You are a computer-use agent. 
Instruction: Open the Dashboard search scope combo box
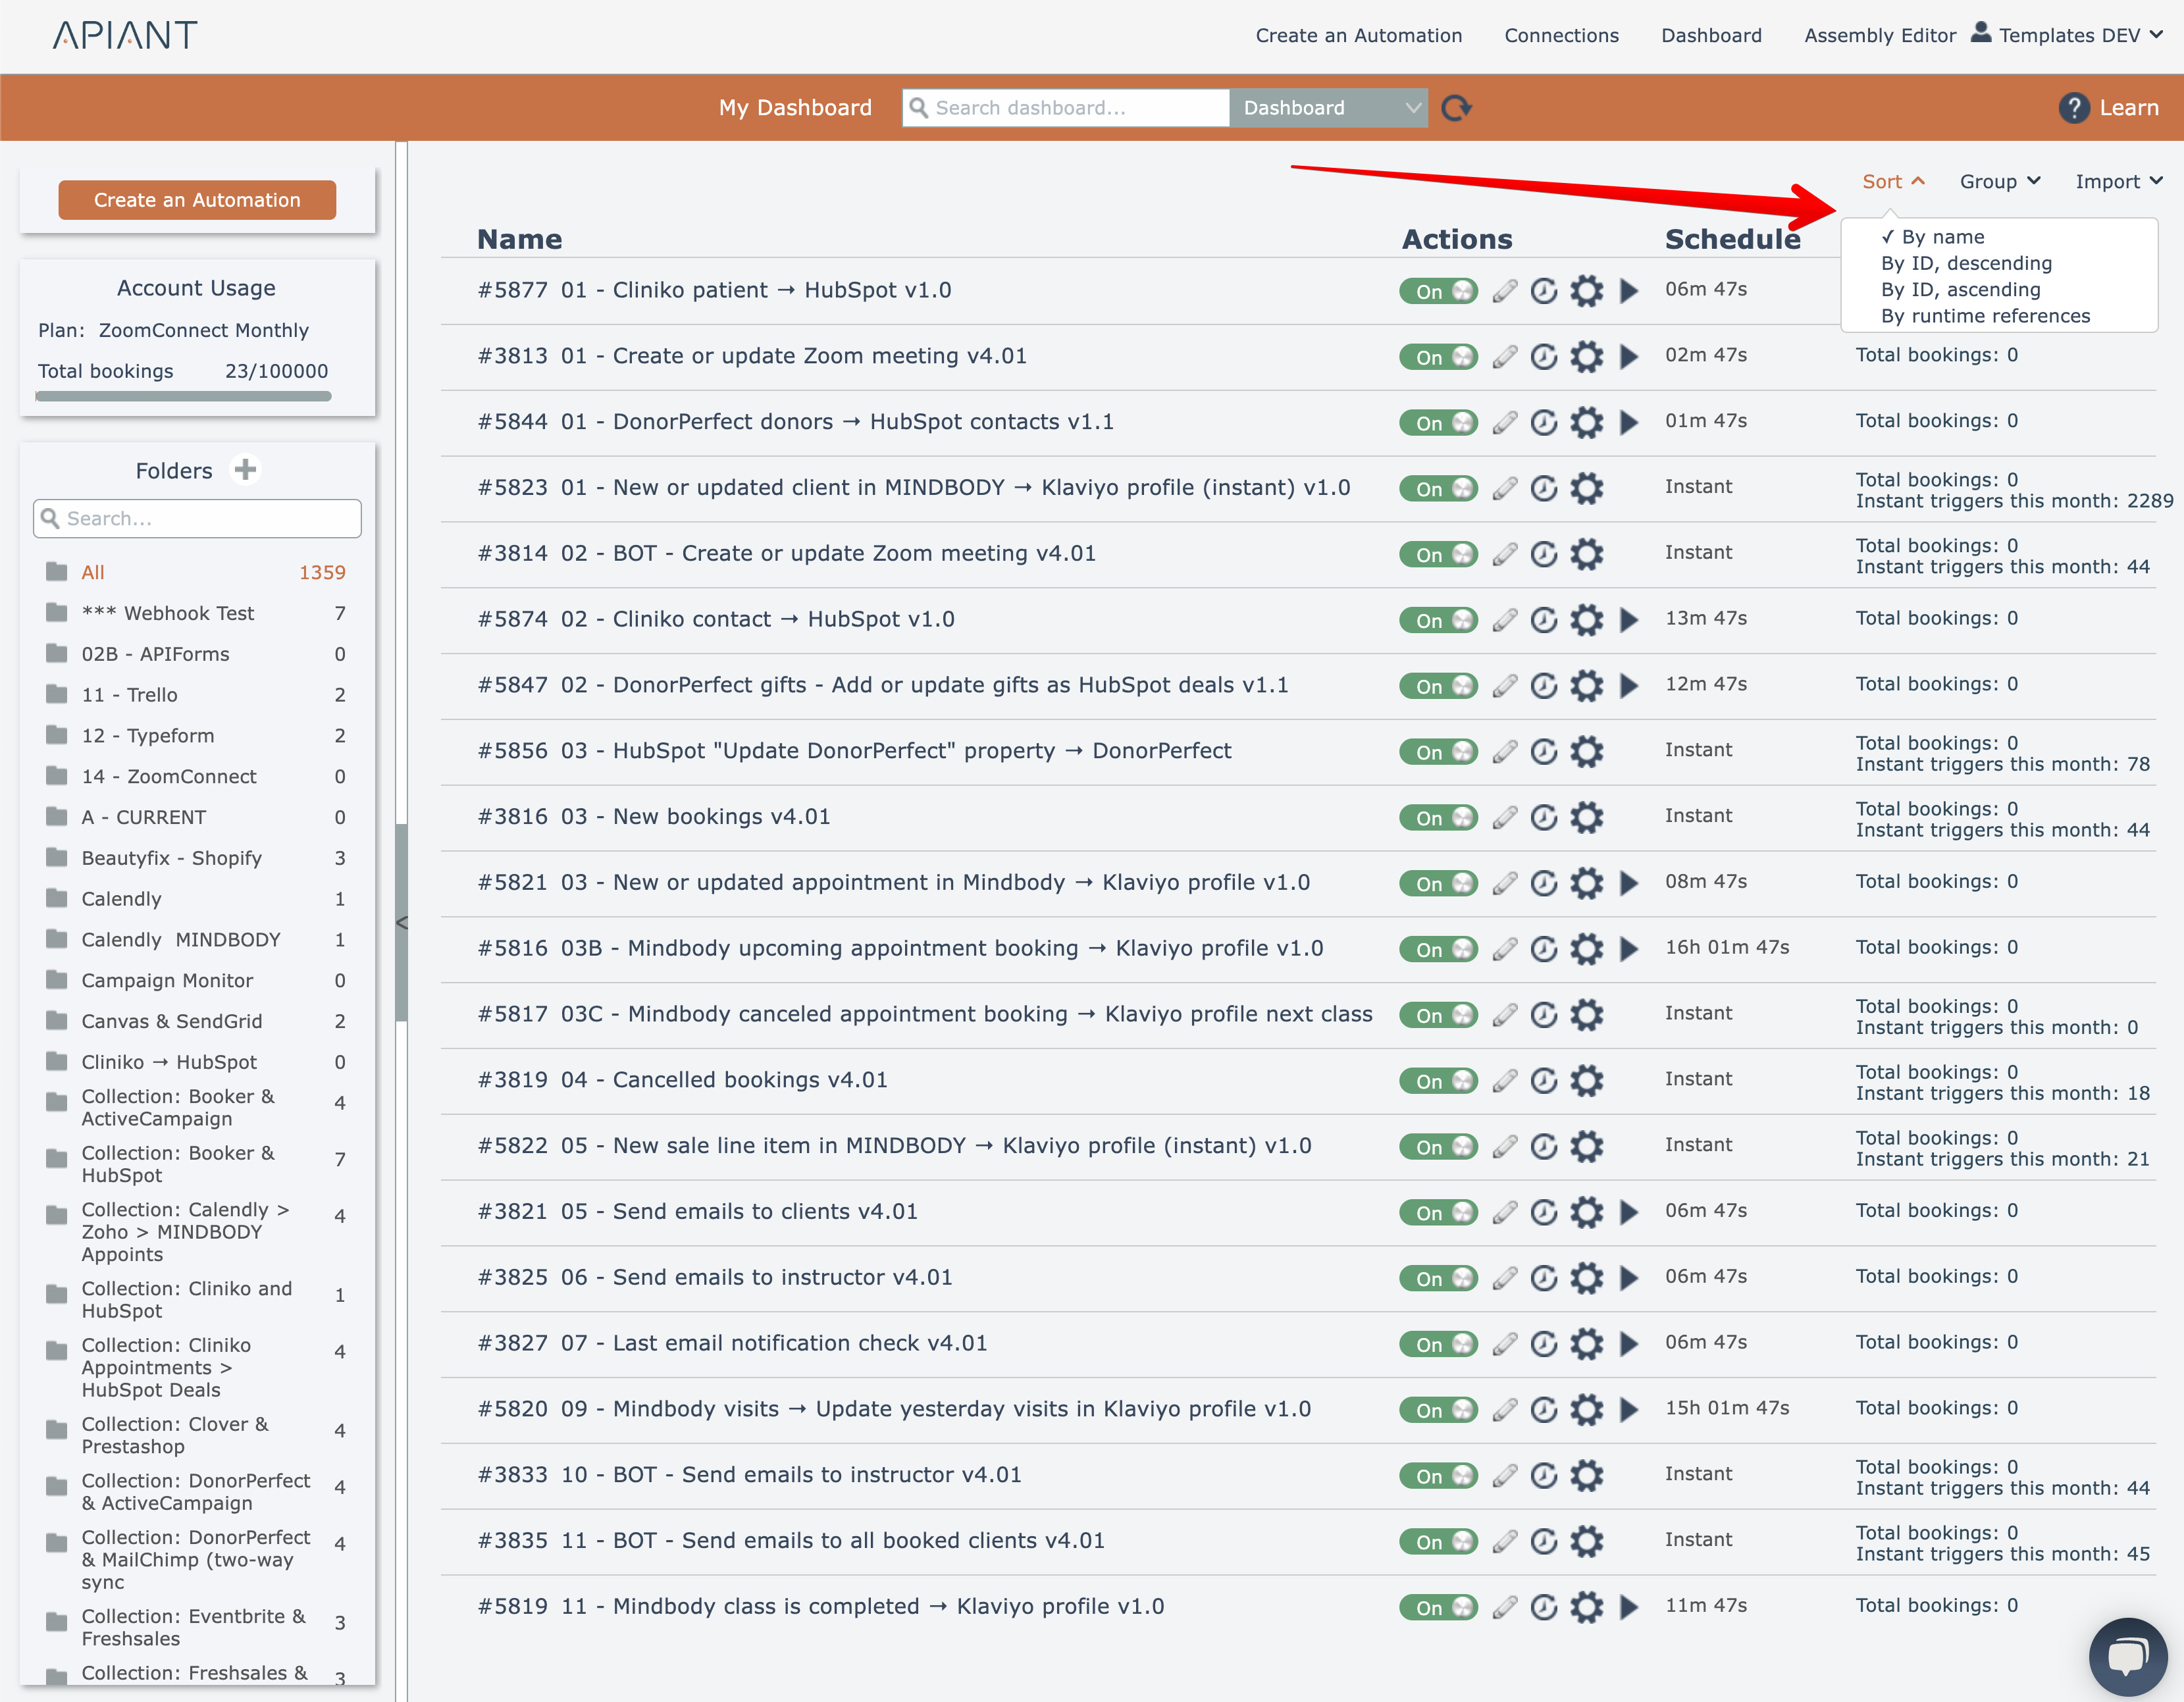click(1329, 108)
